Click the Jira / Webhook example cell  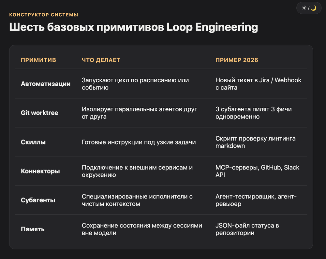(259, 84)
